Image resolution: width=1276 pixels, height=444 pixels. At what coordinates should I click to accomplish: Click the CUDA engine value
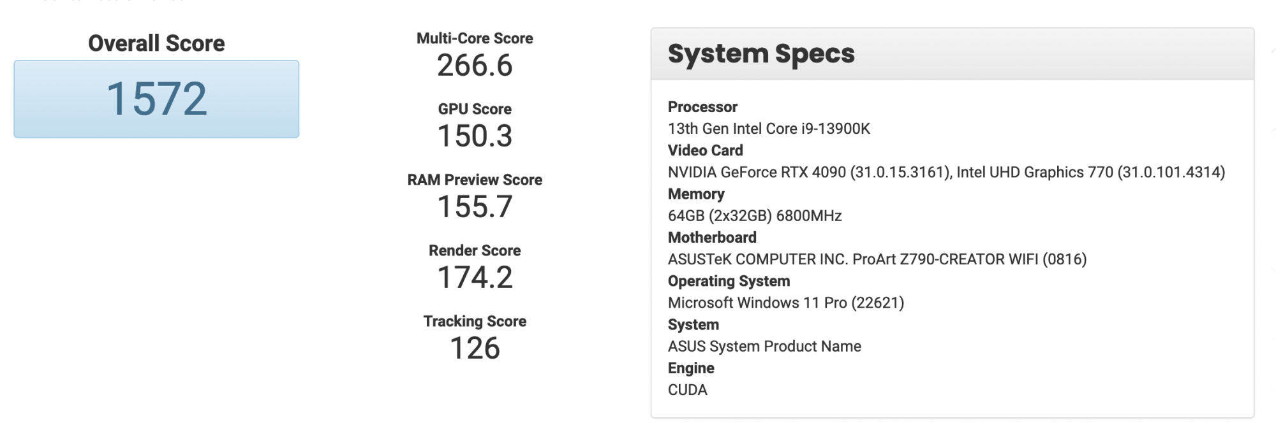687,390
